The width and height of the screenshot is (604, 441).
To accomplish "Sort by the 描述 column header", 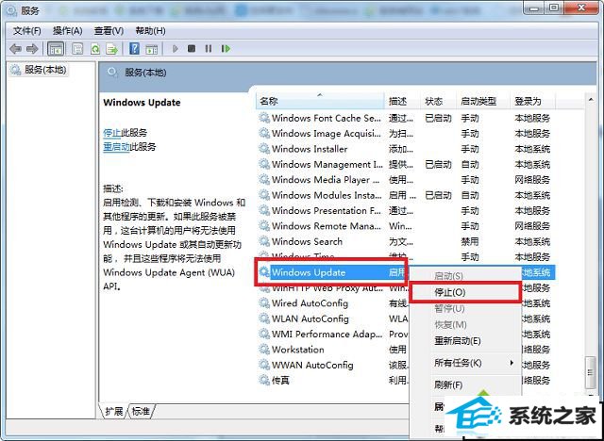I will (402, 101).
